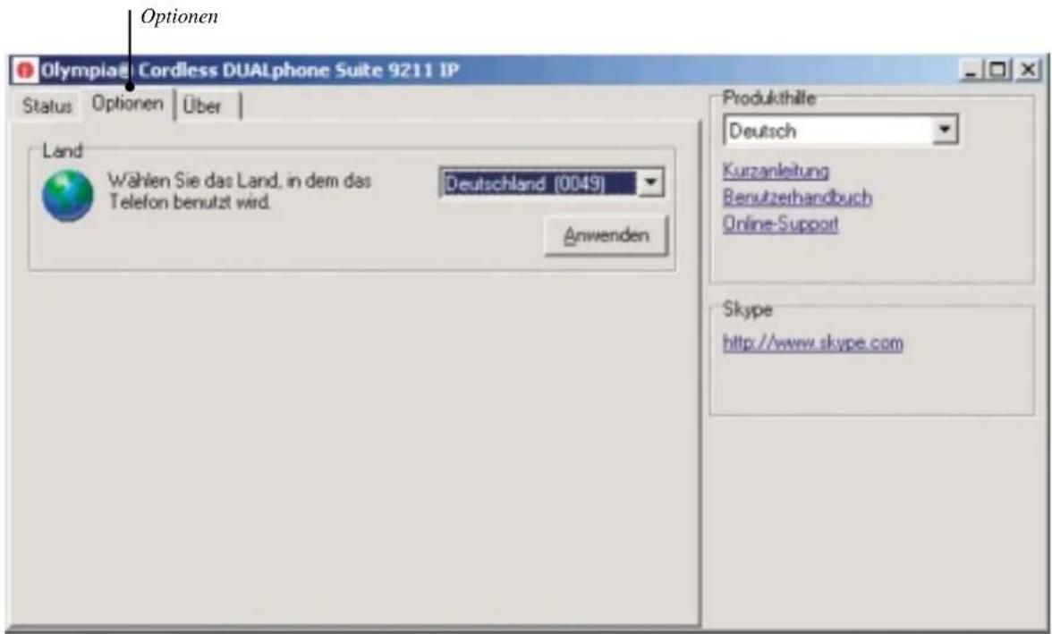Click the text 'Wählen Sie das Land, in dem das'
Screen dimensions: 1052x634
coord(240,181)
